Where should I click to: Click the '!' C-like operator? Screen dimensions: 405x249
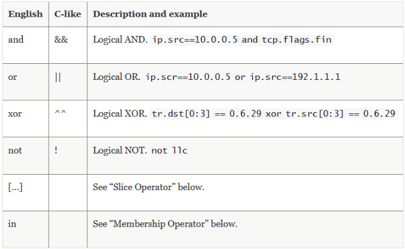[x=56, y=151]
